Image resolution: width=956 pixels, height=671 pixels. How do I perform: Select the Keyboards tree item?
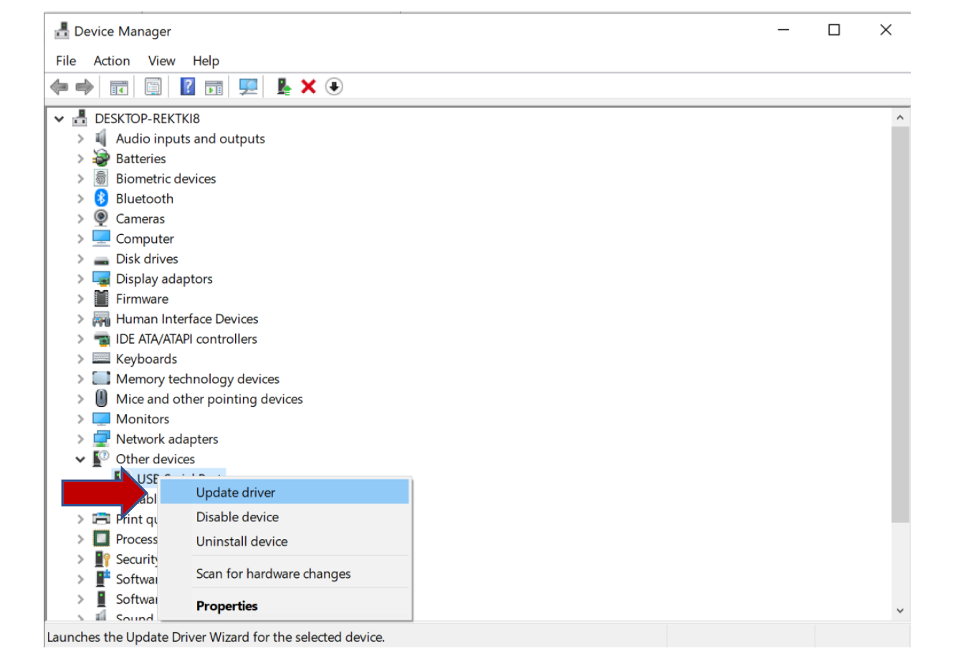[146, 359]
